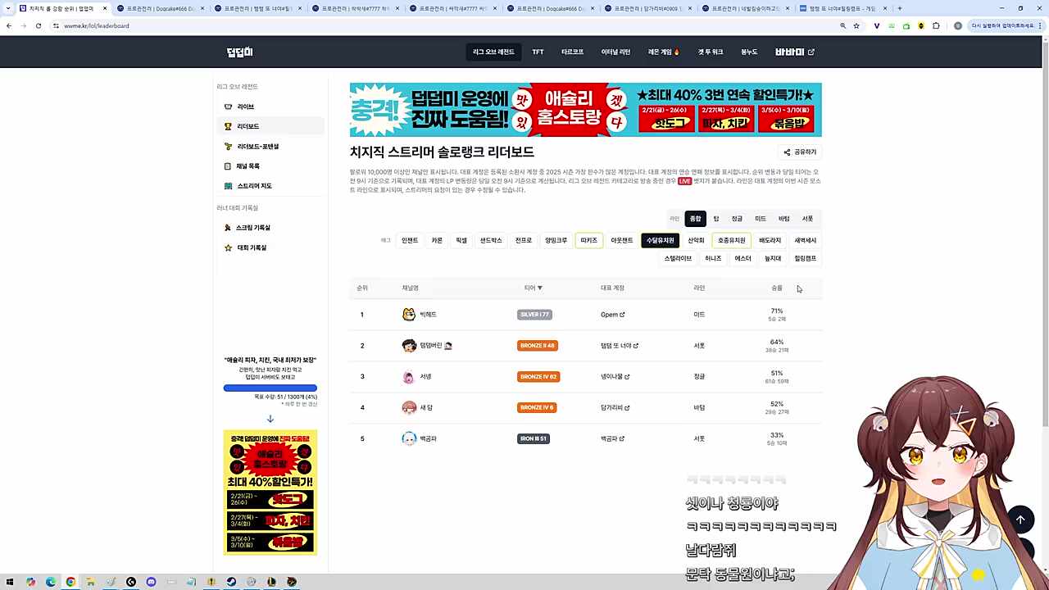1049x590 pixels.
Task: Open the 백곰파 account link
Action: (x=613, y=439)
